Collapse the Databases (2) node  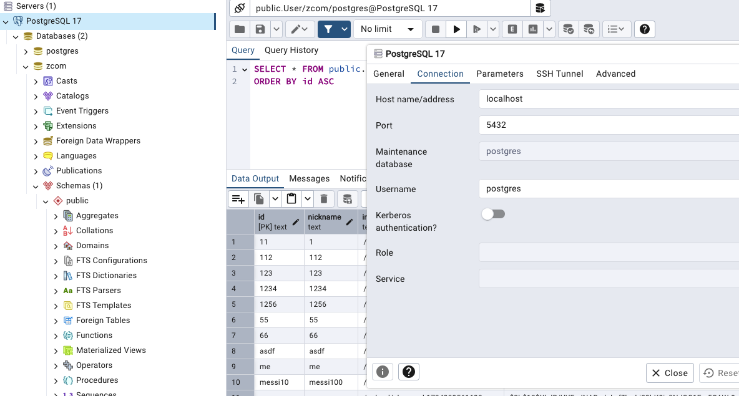point(16,37)
